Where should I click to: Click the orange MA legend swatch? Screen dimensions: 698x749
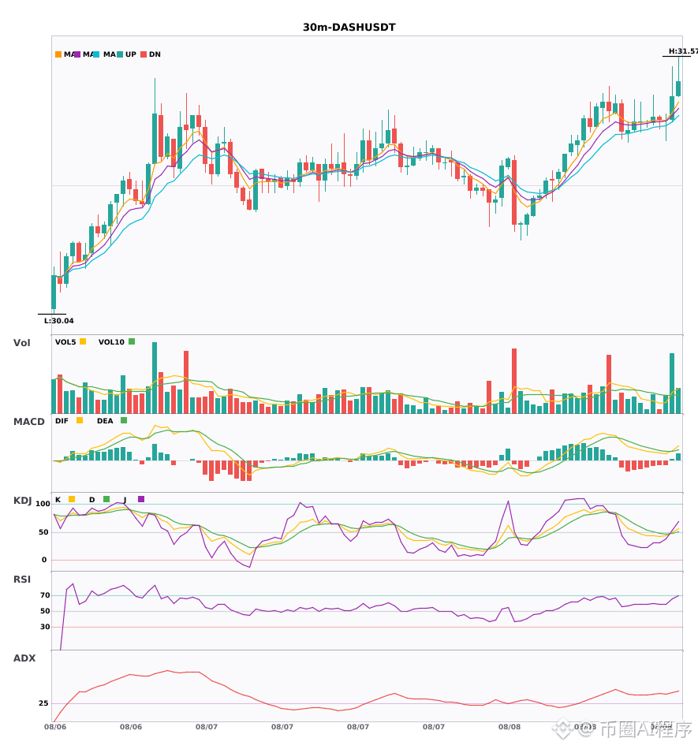point(58,54)
